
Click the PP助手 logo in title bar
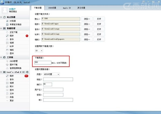click(x=2, y=2)
